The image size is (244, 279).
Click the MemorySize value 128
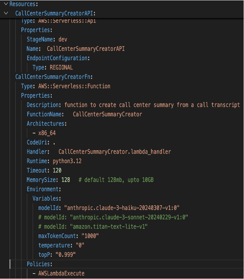(65, 180)
